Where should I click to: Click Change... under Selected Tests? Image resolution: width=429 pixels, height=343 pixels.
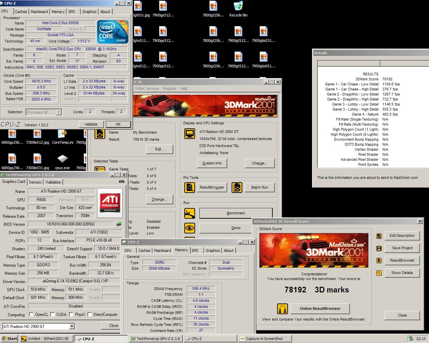[x=160, y=199]
